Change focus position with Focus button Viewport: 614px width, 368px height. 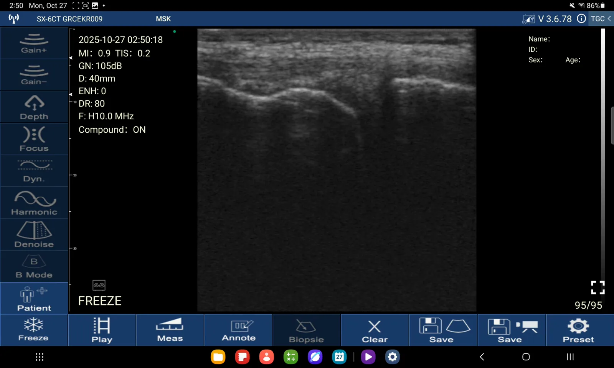[x=34, y=139]
